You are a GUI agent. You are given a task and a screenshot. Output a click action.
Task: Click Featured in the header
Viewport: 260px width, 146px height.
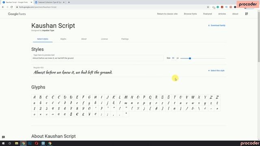[x=208, y=14]
